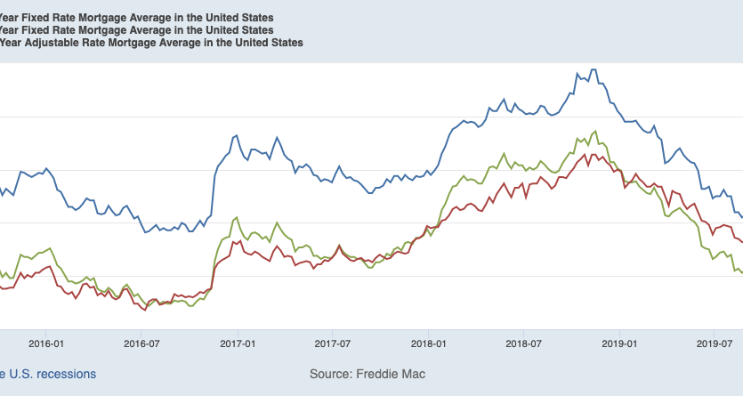
Task: Click the red line's right end after 2019-07
Action: [x=740, y=242]
